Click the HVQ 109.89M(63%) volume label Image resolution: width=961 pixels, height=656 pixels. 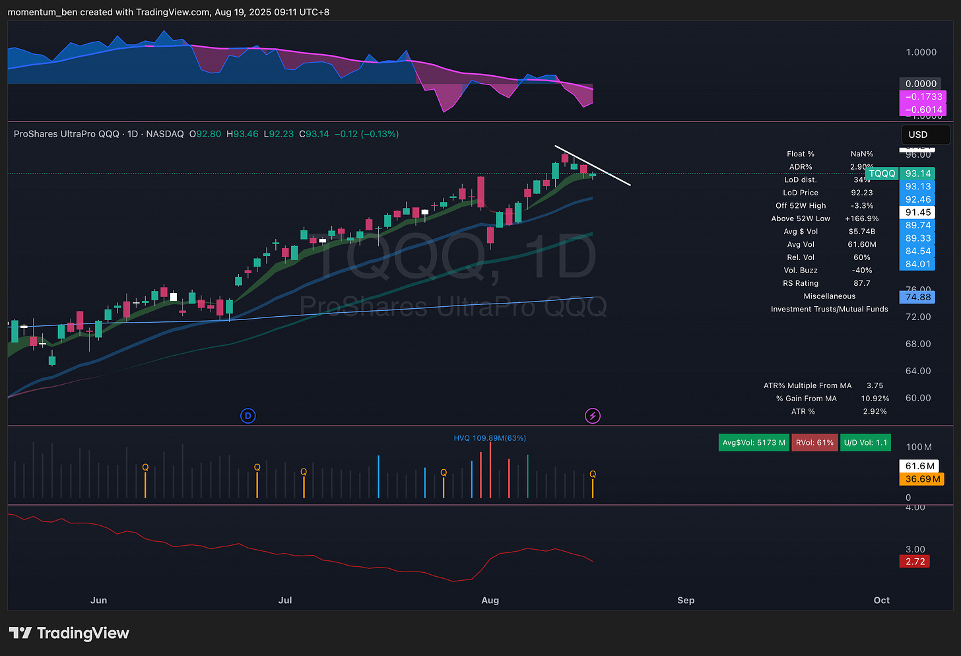490,438
